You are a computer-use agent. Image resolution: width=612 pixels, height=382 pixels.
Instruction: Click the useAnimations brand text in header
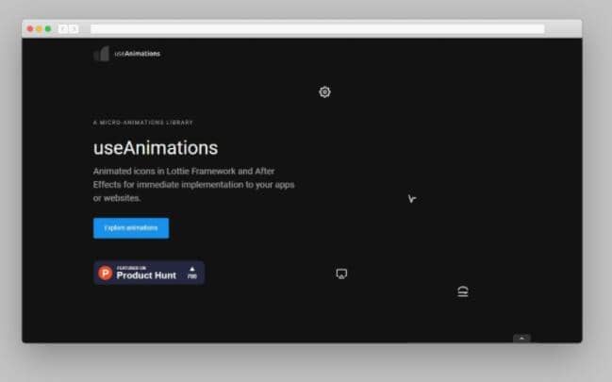[x=137, y=54]
